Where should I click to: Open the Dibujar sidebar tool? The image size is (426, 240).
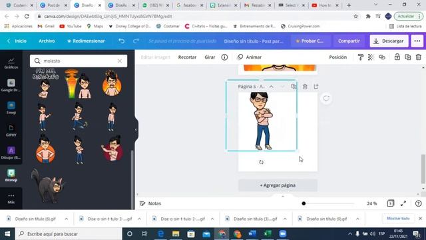[11, 153]
